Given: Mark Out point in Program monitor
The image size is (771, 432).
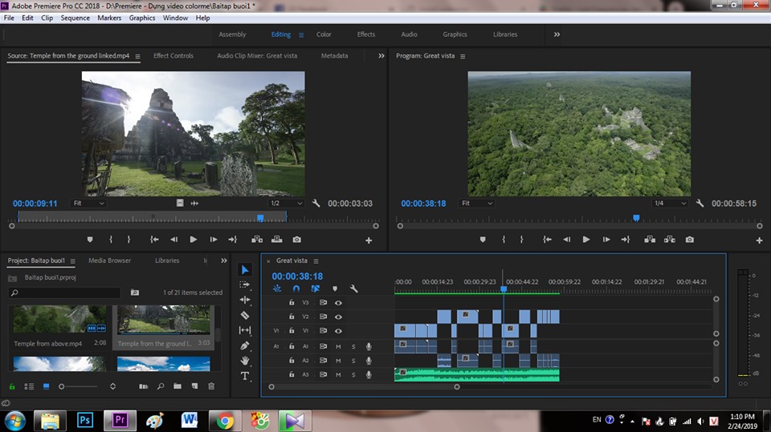Looking at the screenshot, I should tap(522, 240).
